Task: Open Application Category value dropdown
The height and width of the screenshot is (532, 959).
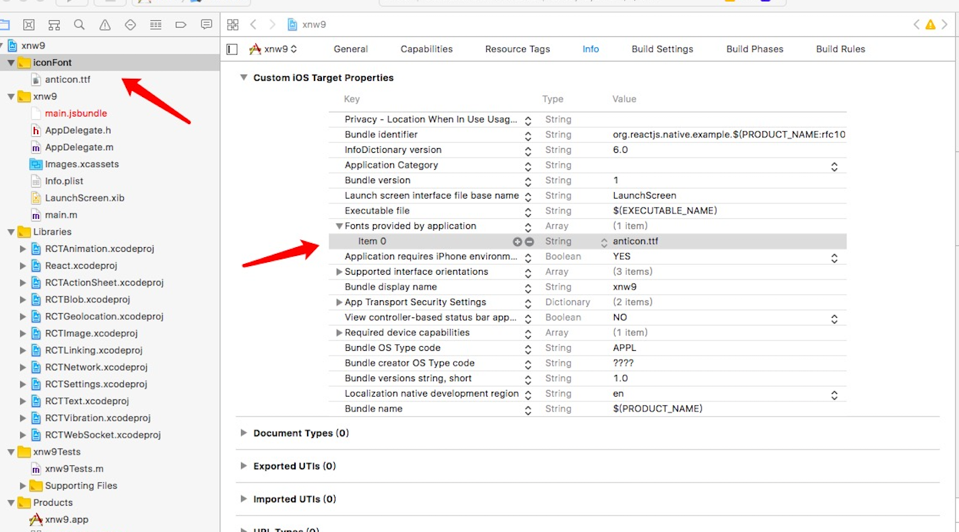Action: coord(834,166)
